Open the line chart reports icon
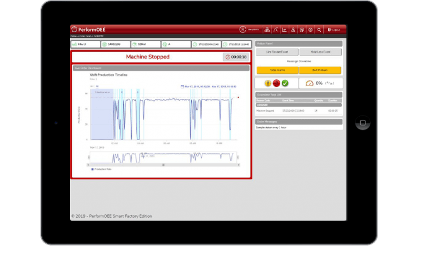 click(284, 30)
